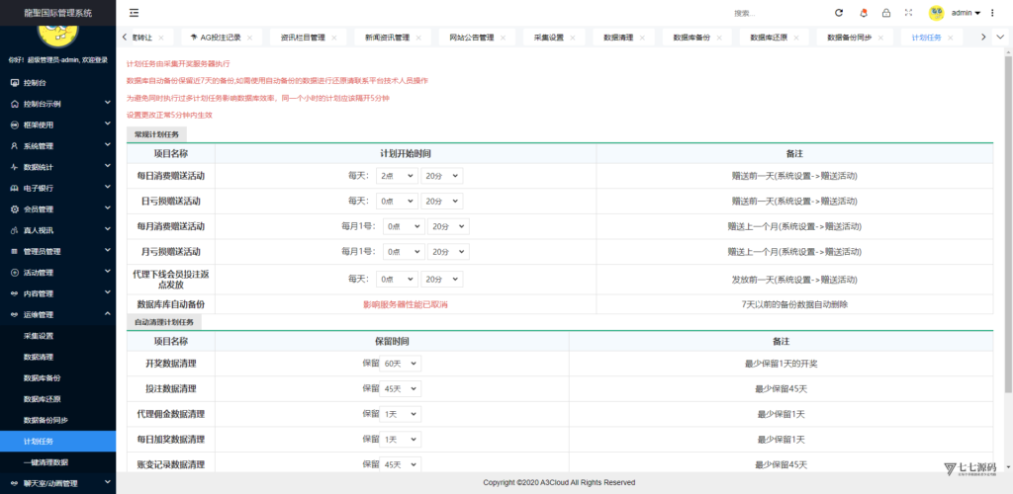Image resolution: width=1013 pixels, height=494 pixels.
Task: Open 一键清理数据 in the sidebar submenu
Action: click(x=46, y=462)
